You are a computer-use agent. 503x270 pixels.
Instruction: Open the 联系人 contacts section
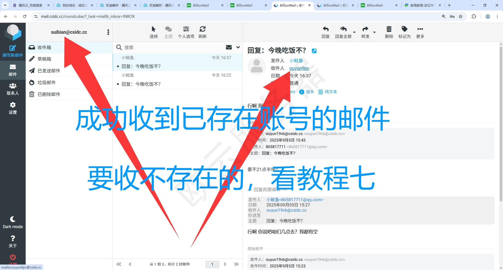tap(13, 89)
